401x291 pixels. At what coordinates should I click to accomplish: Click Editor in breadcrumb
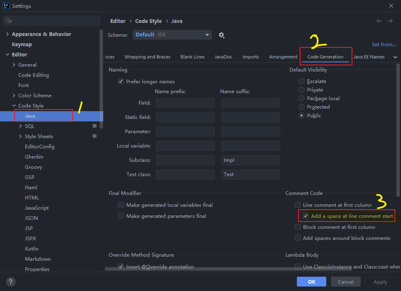tap(118, 21)
